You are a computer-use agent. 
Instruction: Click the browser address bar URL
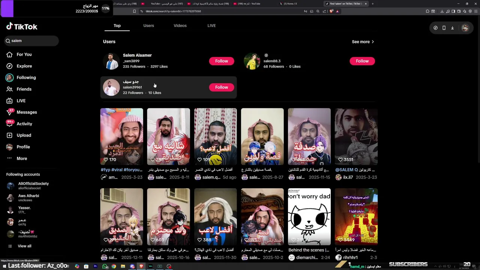point(173,11)
